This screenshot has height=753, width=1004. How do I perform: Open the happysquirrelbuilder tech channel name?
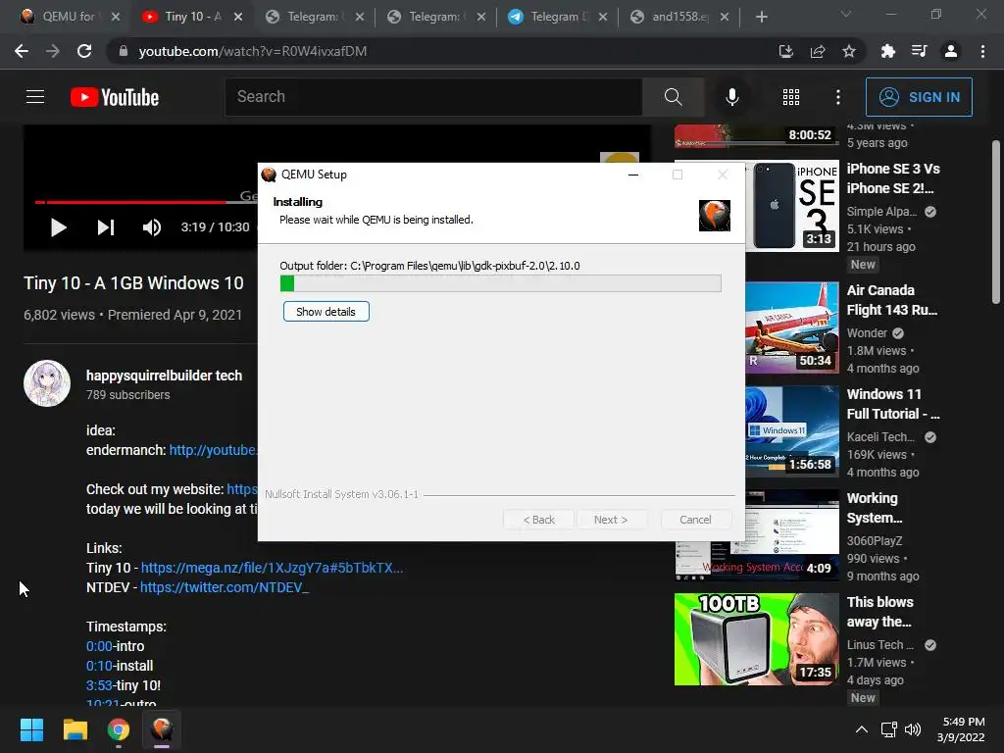(164, 376)
